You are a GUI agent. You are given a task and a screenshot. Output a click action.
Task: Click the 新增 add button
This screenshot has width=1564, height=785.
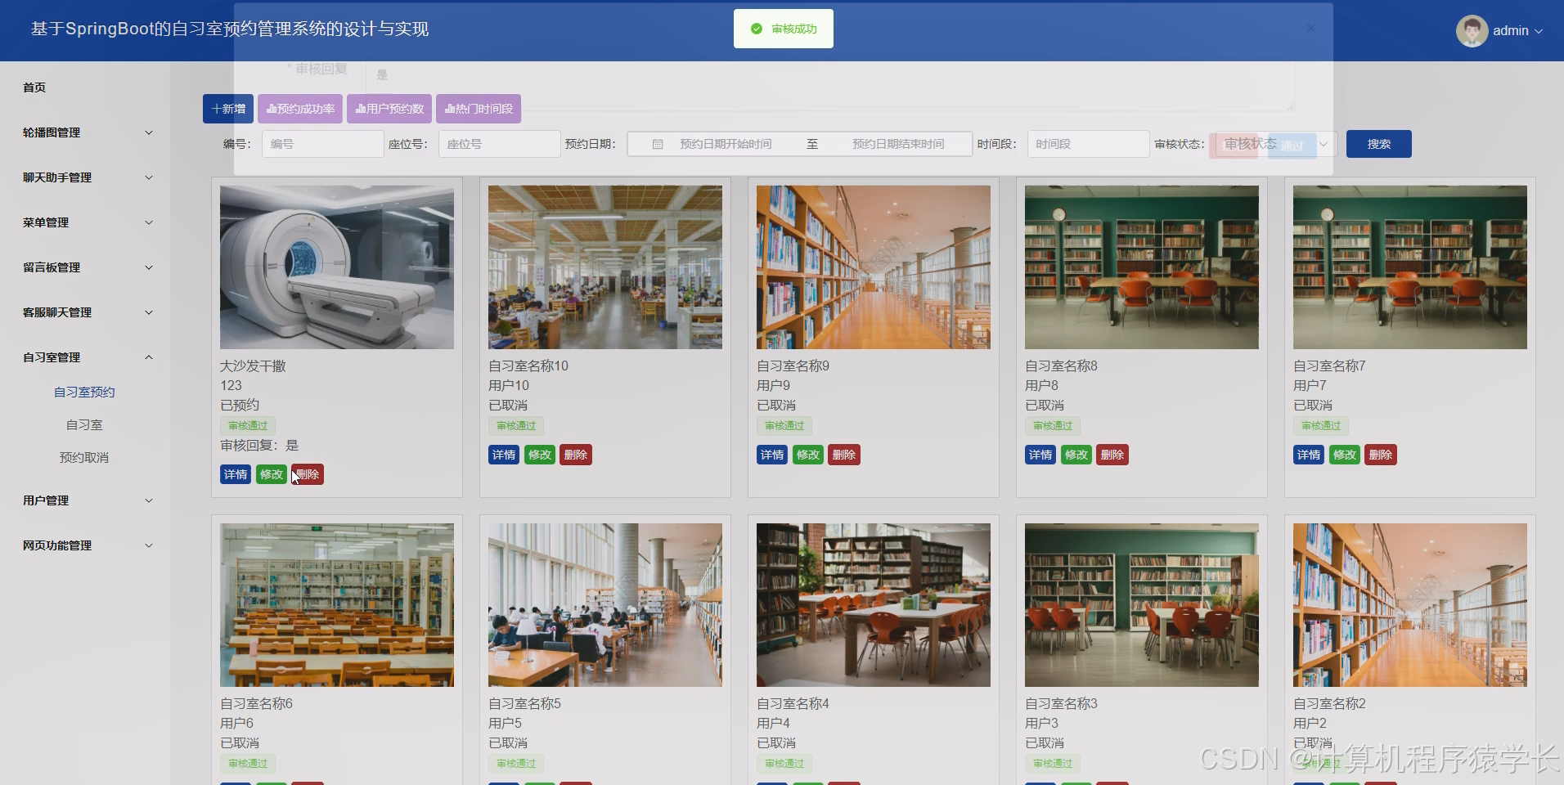[x=228, y=109]
